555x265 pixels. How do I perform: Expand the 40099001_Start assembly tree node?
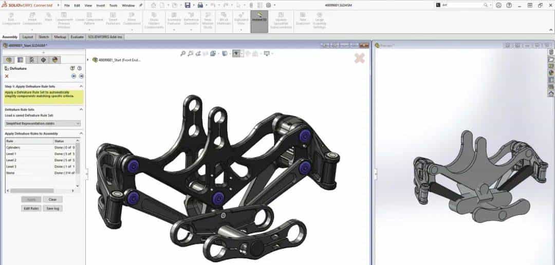(x=88, y=60)
